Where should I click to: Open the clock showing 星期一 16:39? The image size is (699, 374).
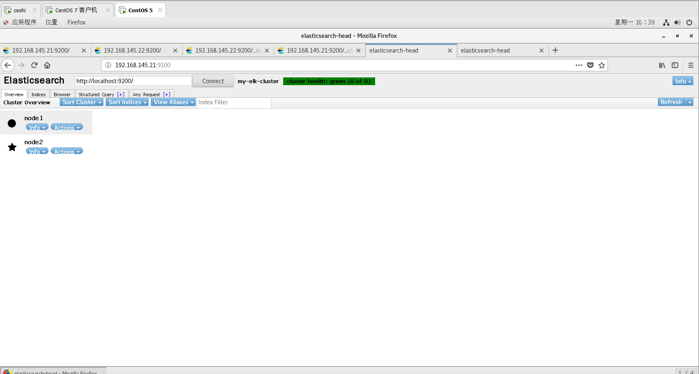pos(635,22)
